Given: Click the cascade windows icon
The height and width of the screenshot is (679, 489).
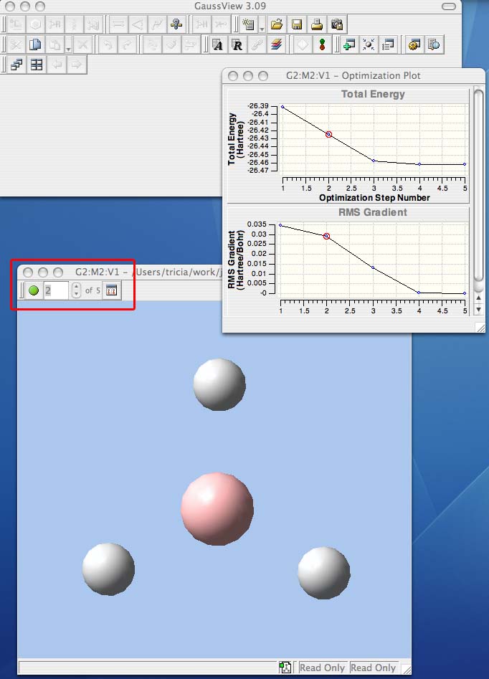Looking at the screenshot, I should point(16,65).
